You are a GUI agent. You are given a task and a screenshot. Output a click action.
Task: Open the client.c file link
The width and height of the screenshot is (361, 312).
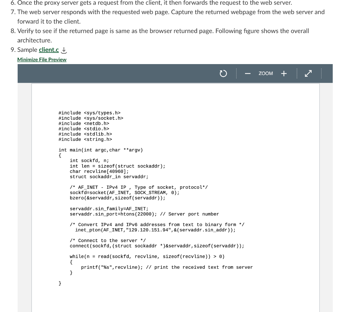(x=48, y=50)
